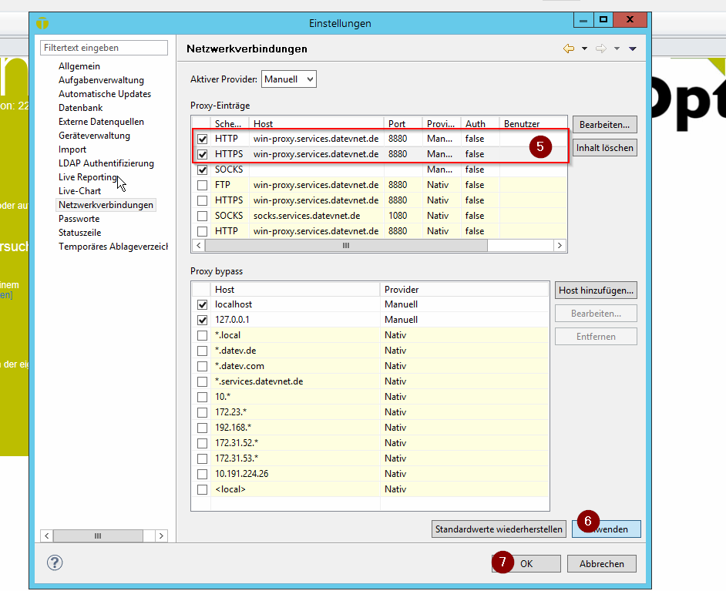Click the Filtertext eingeben field
This screenshot has height=591, width=726.
pyautogui.click(x=103, y=47)
